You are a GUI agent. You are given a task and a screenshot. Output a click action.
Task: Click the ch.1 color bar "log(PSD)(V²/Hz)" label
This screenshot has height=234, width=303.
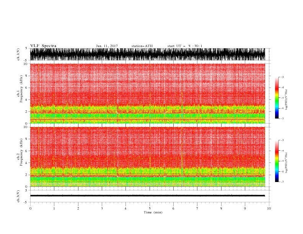(286, 100)
